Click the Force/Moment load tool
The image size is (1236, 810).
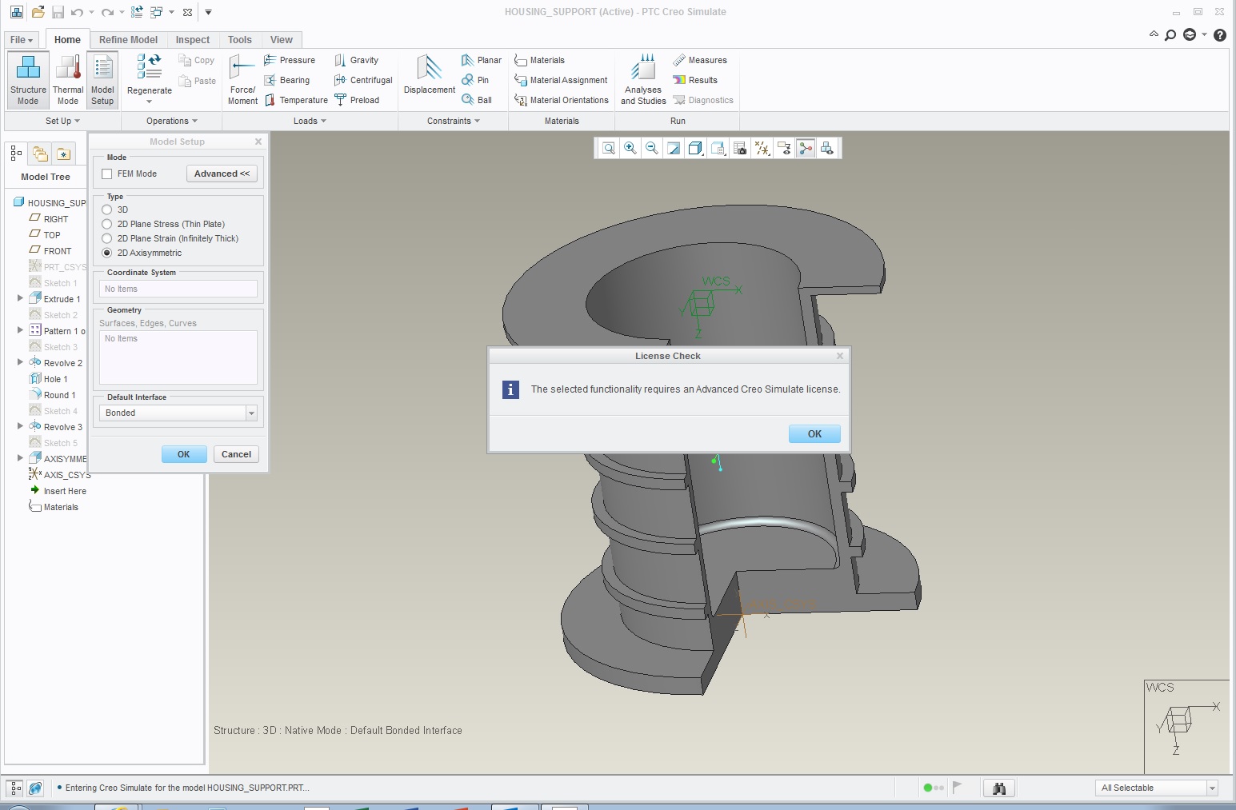242,78
